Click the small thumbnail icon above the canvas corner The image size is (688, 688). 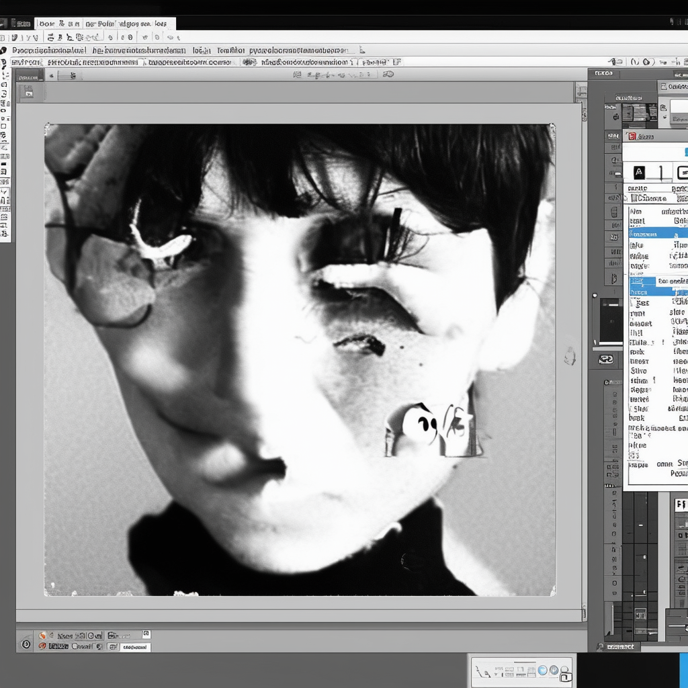28,92
